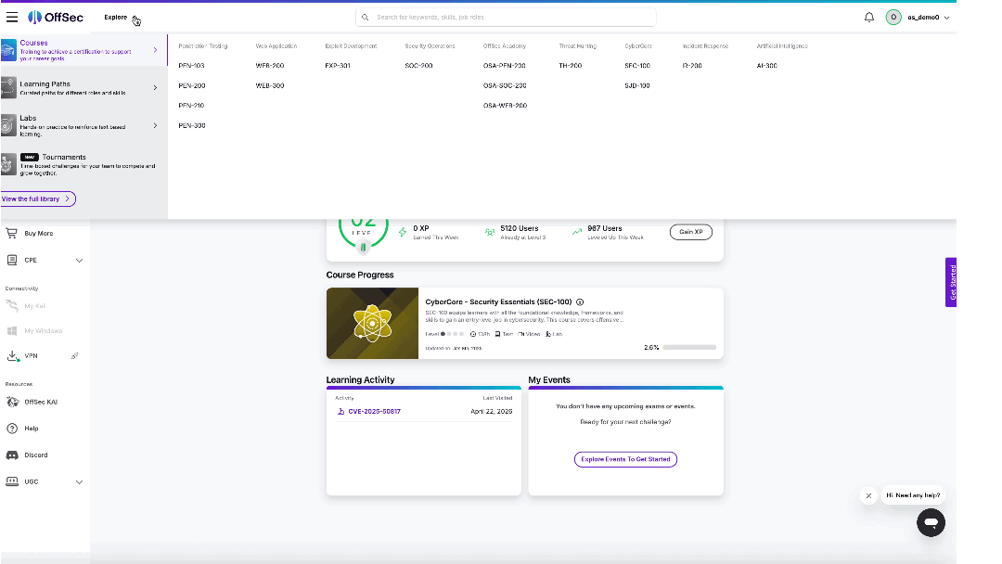Click the OffSec KAI icon
1002x564 pixels.
(12, 402)
